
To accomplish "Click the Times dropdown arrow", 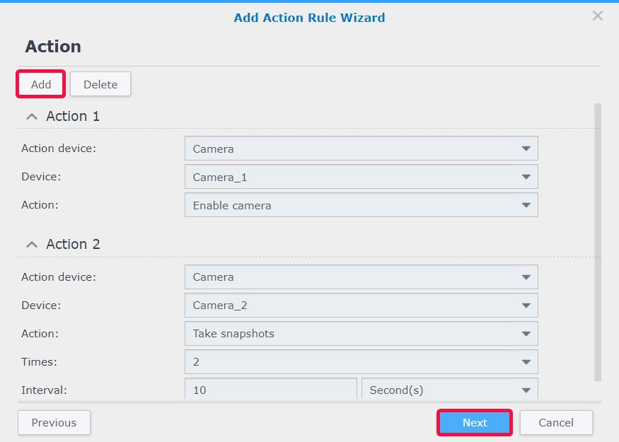I will coord(526,362).
